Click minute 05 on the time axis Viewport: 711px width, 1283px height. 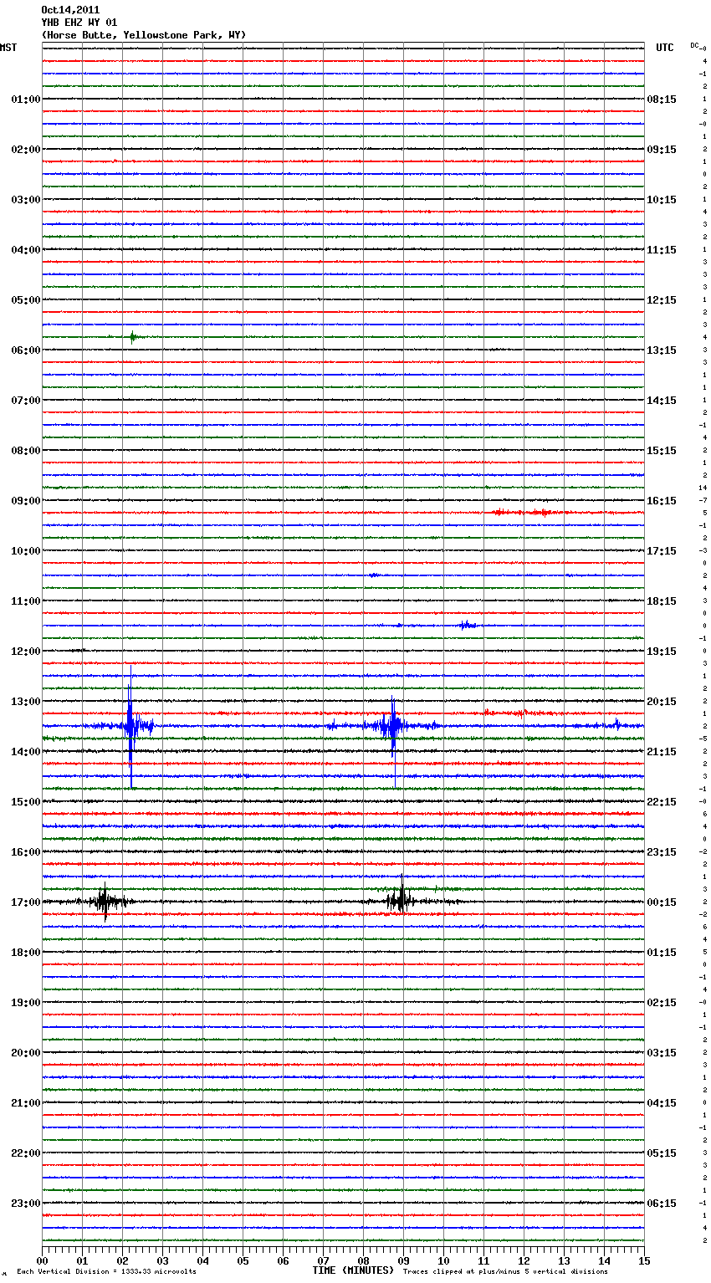(243, 1260)
